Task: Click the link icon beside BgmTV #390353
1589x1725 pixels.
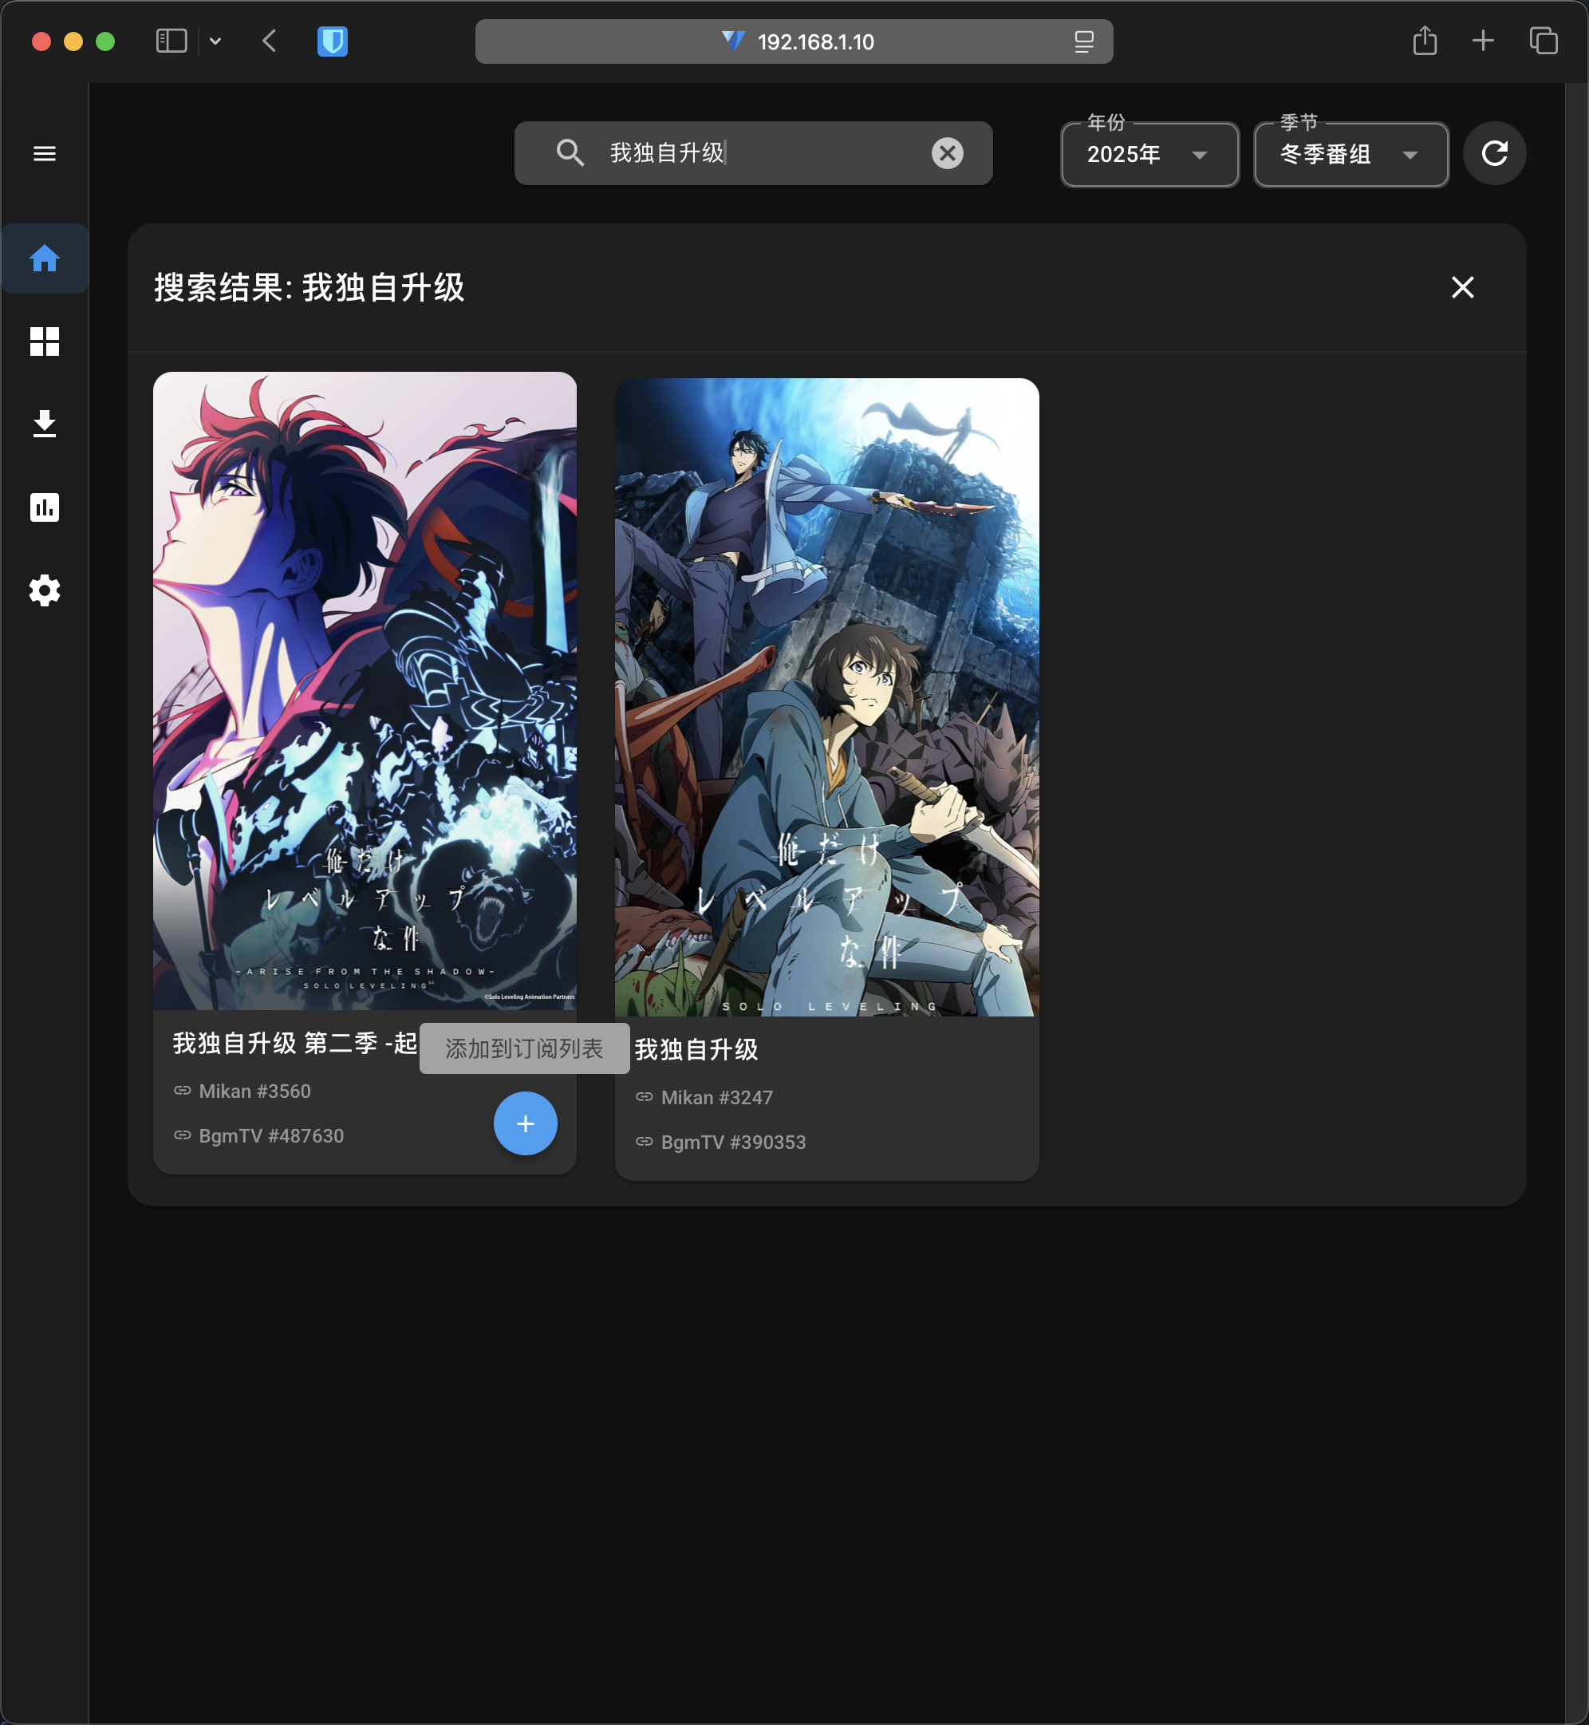Action: [x=644, y=1141]
